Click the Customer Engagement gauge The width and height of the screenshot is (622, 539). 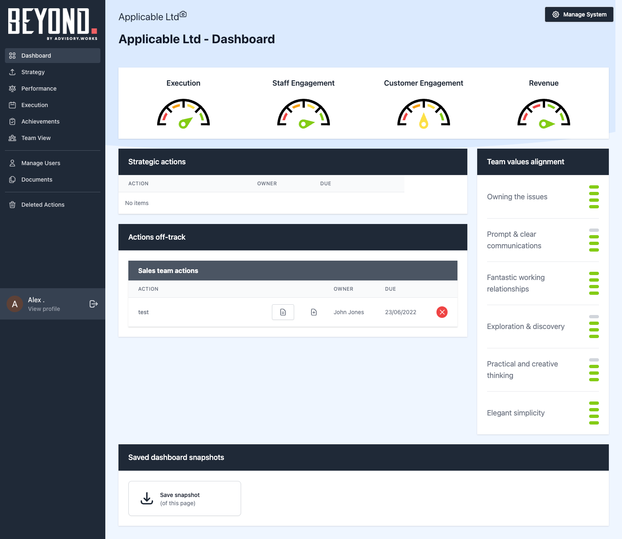click(x=423, y=114)
